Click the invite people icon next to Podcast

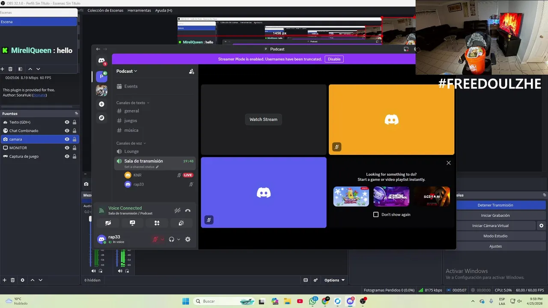(x=191, y=71)
